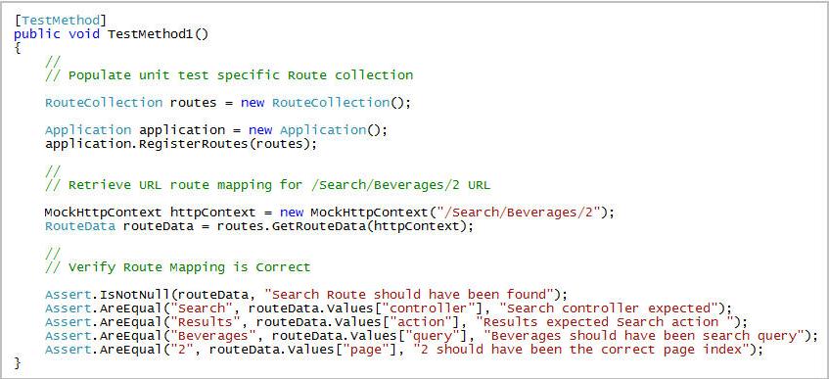The width and height of the screenshot is (829, 379).
Task: Click the Retrieve URL route mapping comment
Action: 267,185
